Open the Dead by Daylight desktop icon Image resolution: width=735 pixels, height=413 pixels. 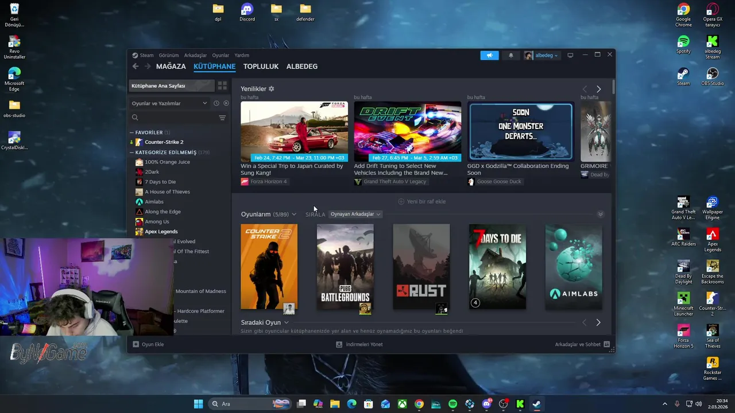click(683, 272)
